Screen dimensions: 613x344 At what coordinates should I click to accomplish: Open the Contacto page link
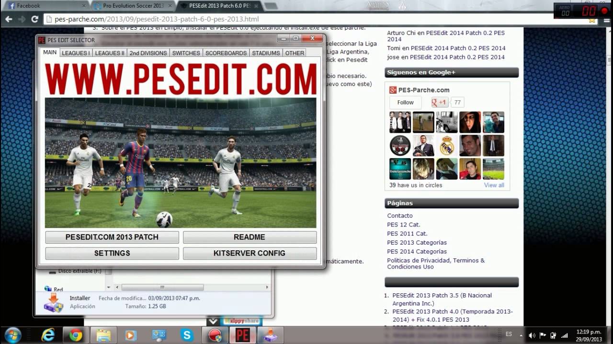[x=400, y=216]
